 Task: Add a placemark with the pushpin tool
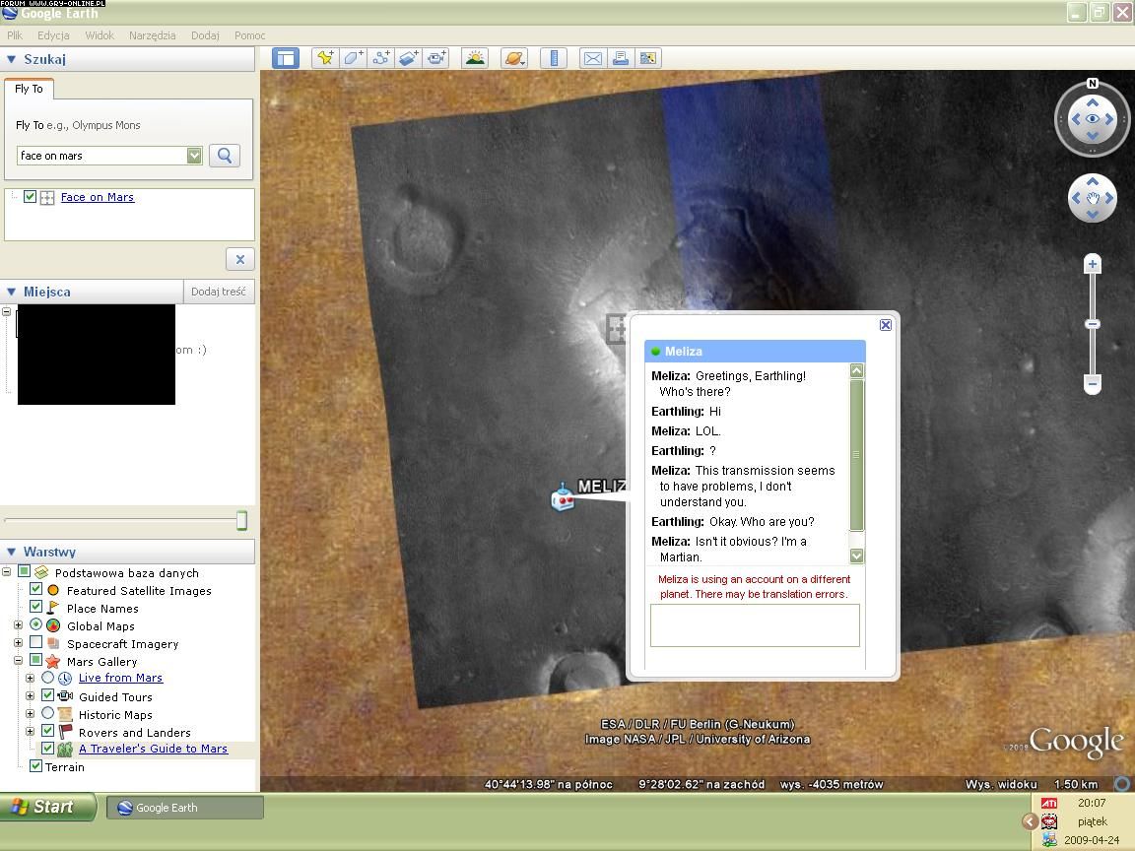(325, 59)
